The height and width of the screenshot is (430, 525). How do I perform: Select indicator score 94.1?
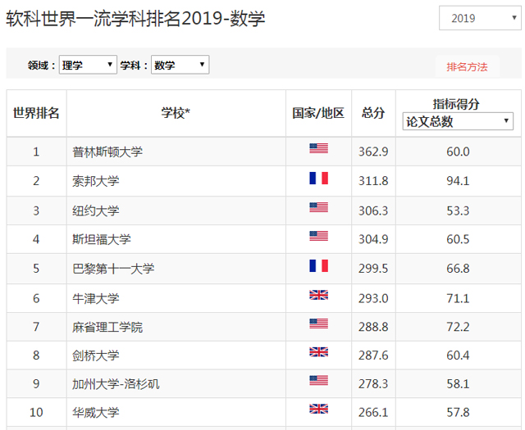pos(458,181)
